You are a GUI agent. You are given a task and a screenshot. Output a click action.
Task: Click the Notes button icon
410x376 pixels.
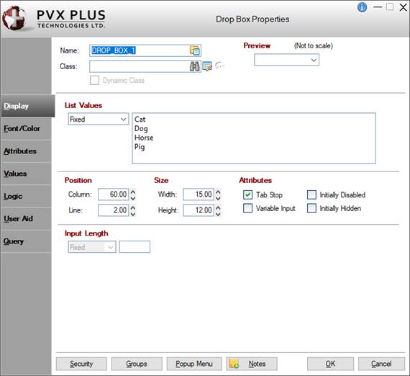[x=234, y=364]
